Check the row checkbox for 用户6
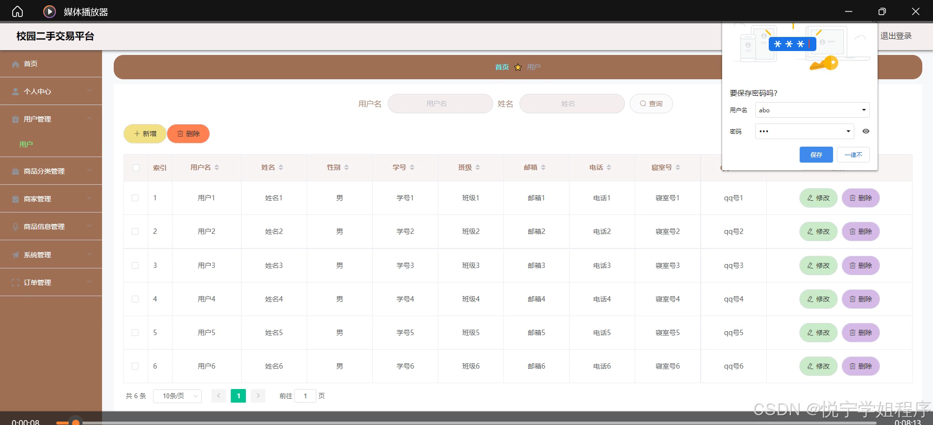The width and height of the screenshot is (933, 425). pyautogui.click(x=135, y=366)
